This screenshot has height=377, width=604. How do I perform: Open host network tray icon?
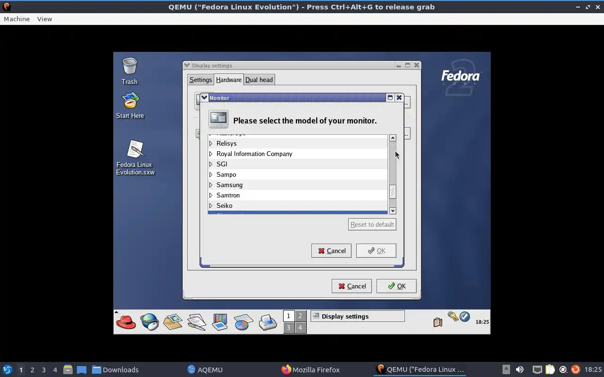(x=537, y=369)
